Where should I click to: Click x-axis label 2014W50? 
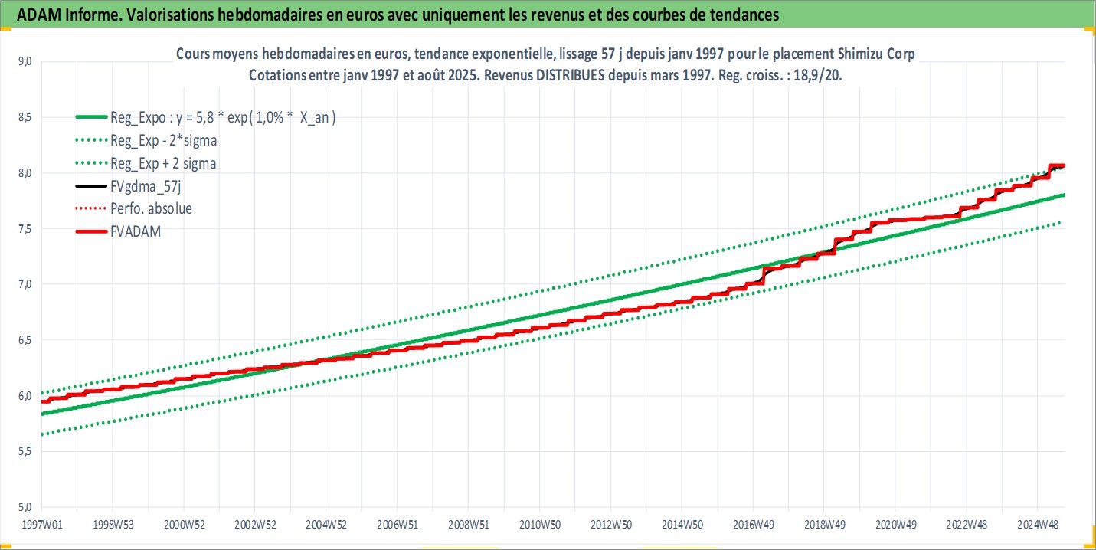[682, 524]
